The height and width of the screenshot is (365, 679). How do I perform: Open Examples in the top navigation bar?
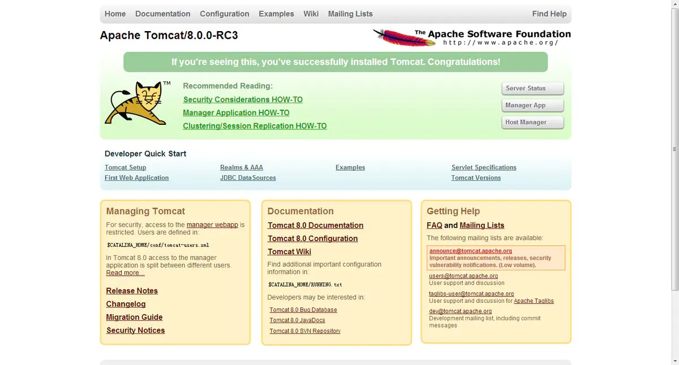276,14
